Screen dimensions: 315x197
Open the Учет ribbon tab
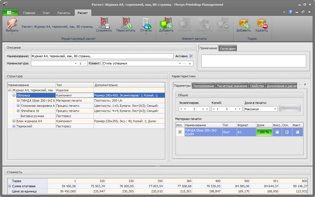[46, 13]
